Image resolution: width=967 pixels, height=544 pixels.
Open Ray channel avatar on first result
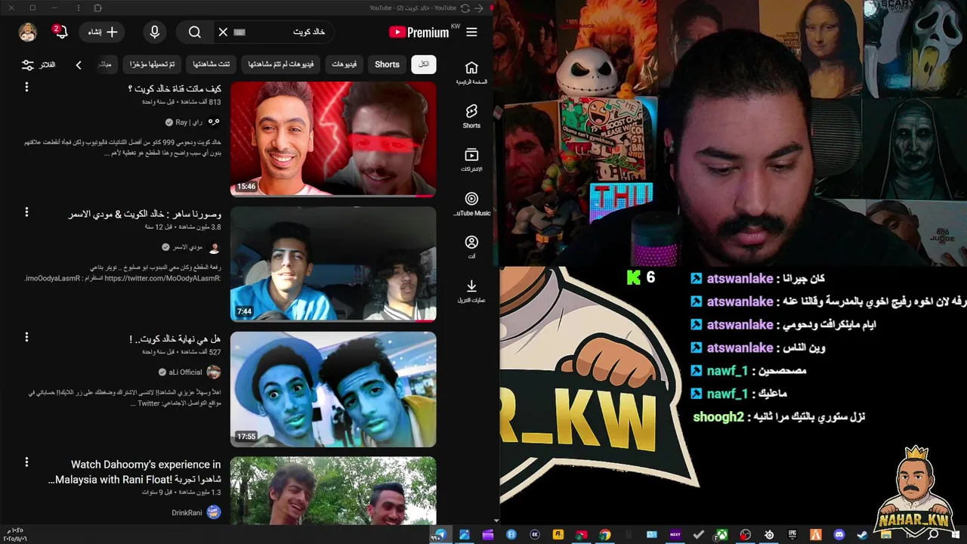[x=214, y=122]
